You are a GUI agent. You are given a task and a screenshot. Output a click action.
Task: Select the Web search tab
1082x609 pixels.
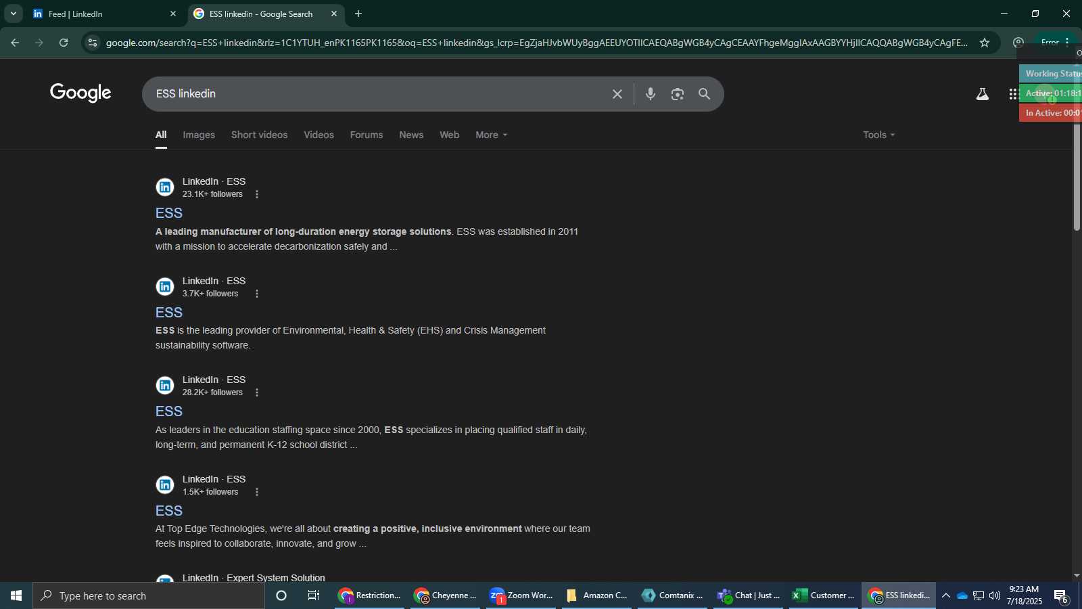449,135
